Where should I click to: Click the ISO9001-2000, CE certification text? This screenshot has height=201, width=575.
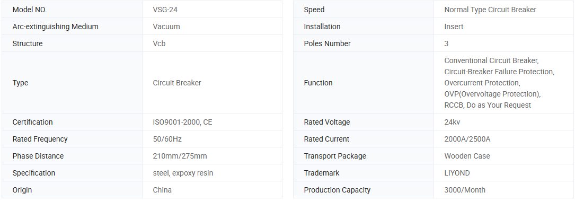(x=183, y=122)
